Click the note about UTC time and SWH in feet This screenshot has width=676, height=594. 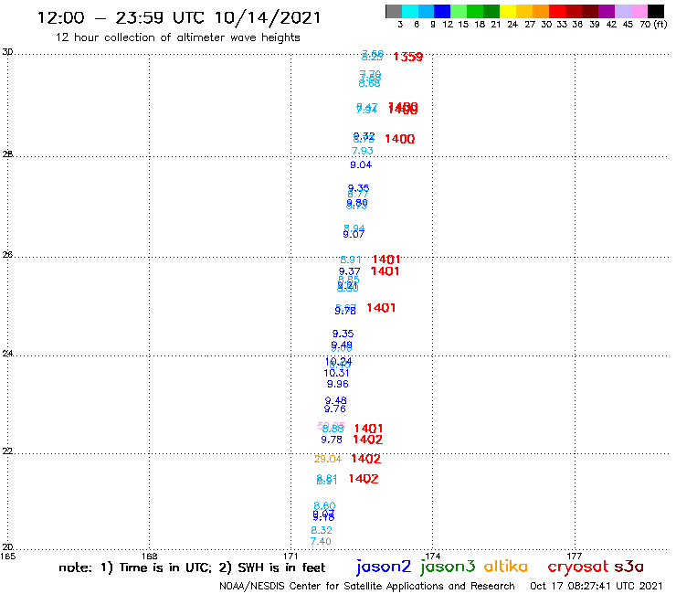coord(192,567)
